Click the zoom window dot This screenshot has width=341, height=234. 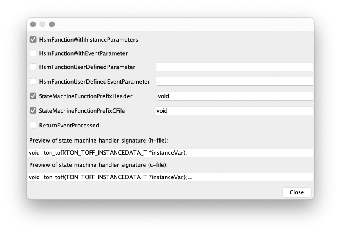coord(52,24)
